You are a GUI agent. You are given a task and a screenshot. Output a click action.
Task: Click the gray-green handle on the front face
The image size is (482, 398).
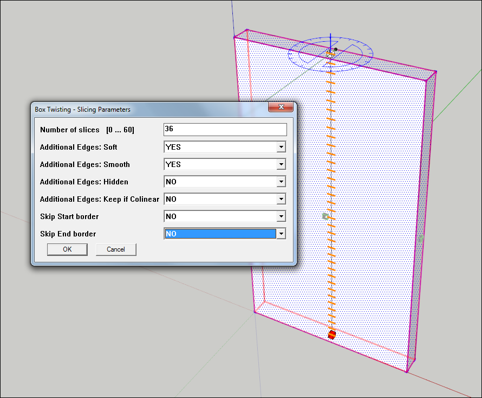325,216
